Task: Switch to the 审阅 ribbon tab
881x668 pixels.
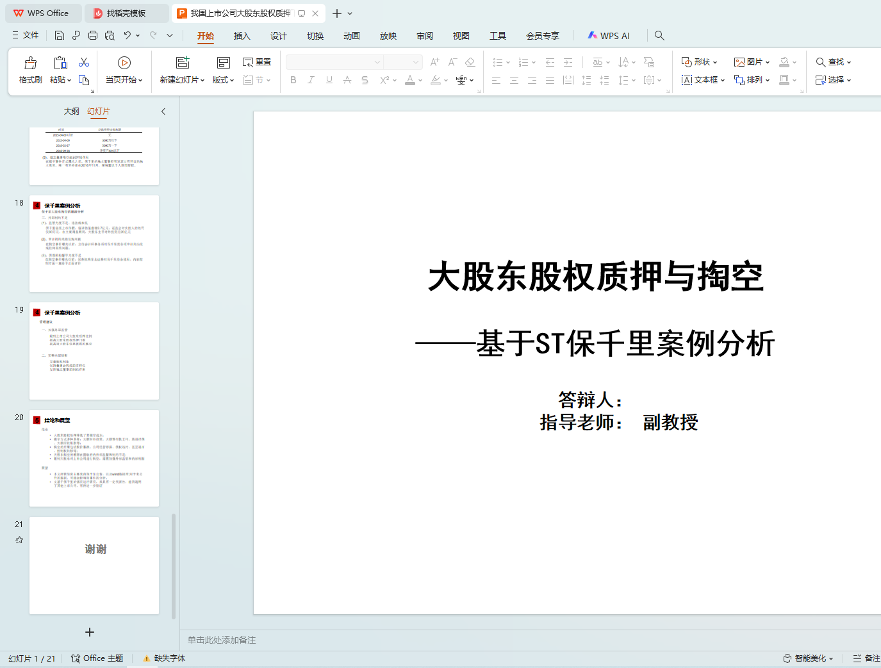Action: pyautogui.click(x=425, y=36)
